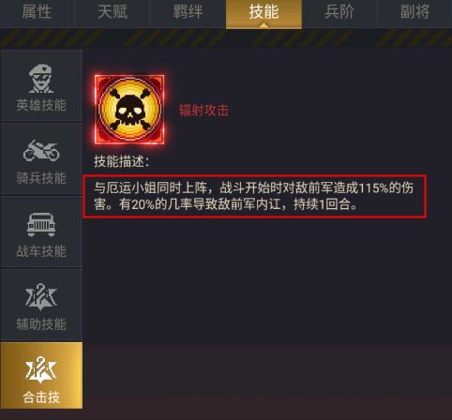Choose the jeep icon for 战车技能
Screen dimensions: 452x420
coord(41,224)
